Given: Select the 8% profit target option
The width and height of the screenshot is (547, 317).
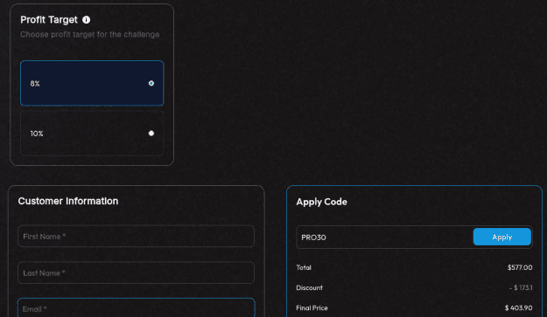Looking at the screenshot, I should 92,83.
